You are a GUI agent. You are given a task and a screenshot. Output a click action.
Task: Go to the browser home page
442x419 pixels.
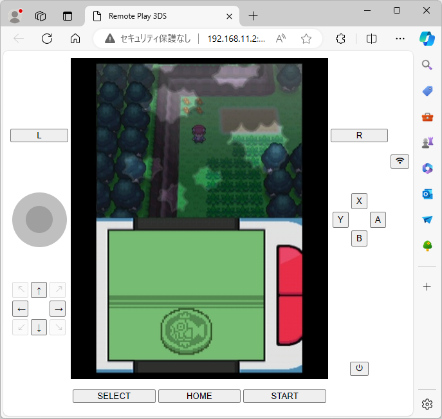(x=75, y=39)
